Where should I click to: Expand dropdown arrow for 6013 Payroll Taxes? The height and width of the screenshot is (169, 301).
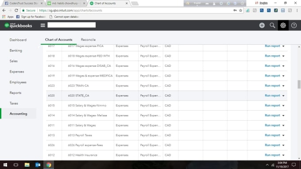283,135
